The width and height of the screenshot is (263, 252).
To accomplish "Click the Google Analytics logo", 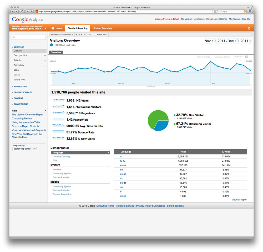I will (27, 19).
